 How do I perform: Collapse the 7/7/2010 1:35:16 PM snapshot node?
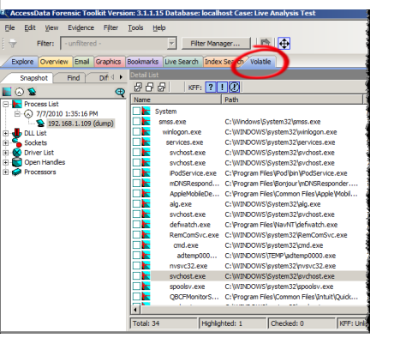pos(17,114)
